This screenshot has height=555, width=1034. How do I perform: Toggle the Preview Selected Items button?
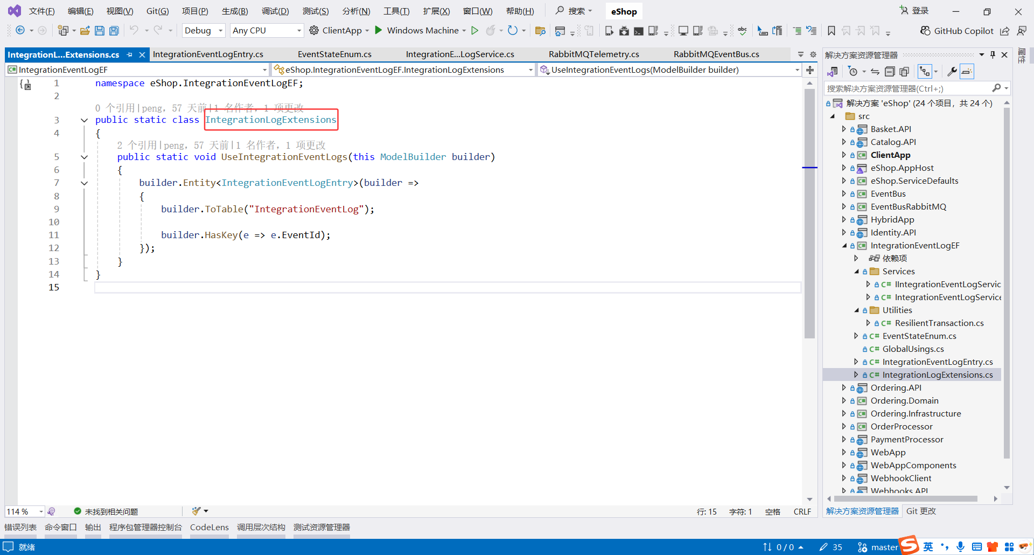[x=967, y=72]
